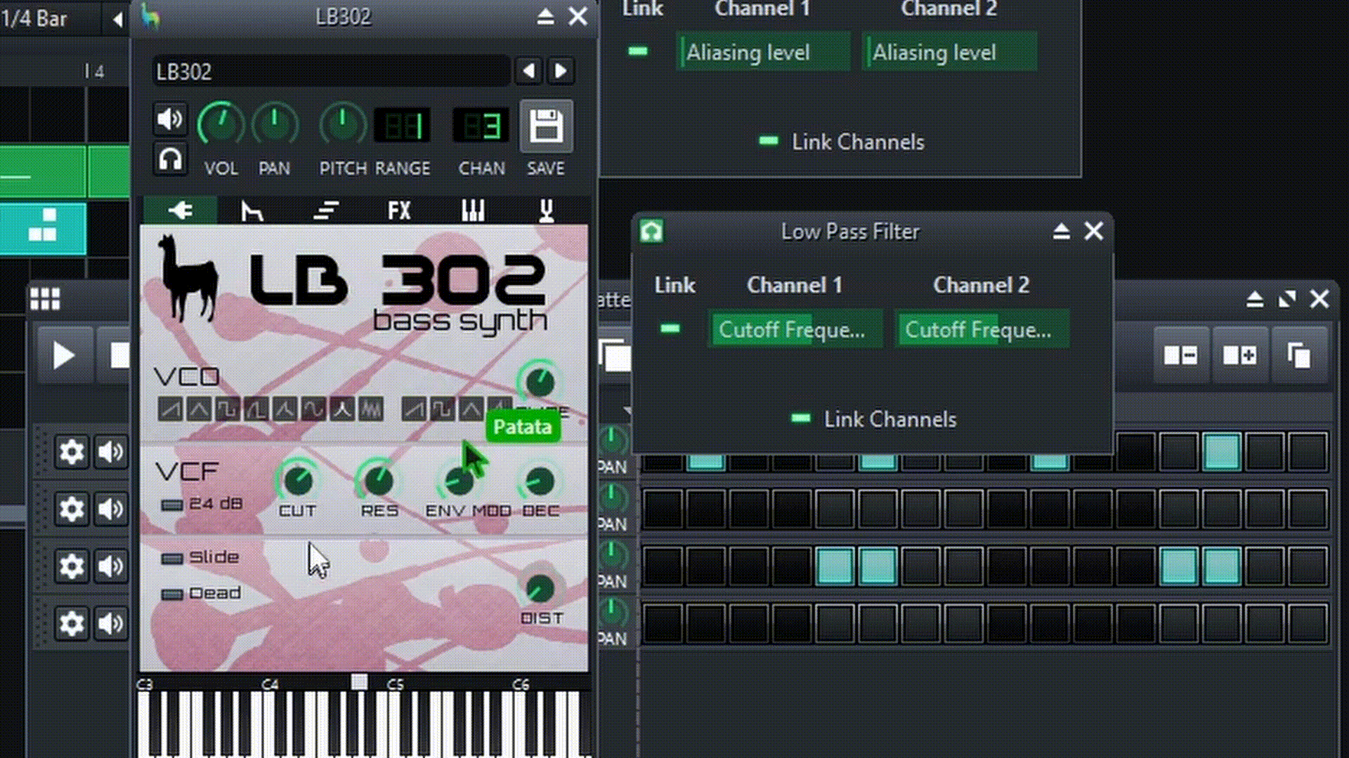Screen dimensions: 1349x758
Task: Select the moog waveform in VCO
Action: pos(285,409)
